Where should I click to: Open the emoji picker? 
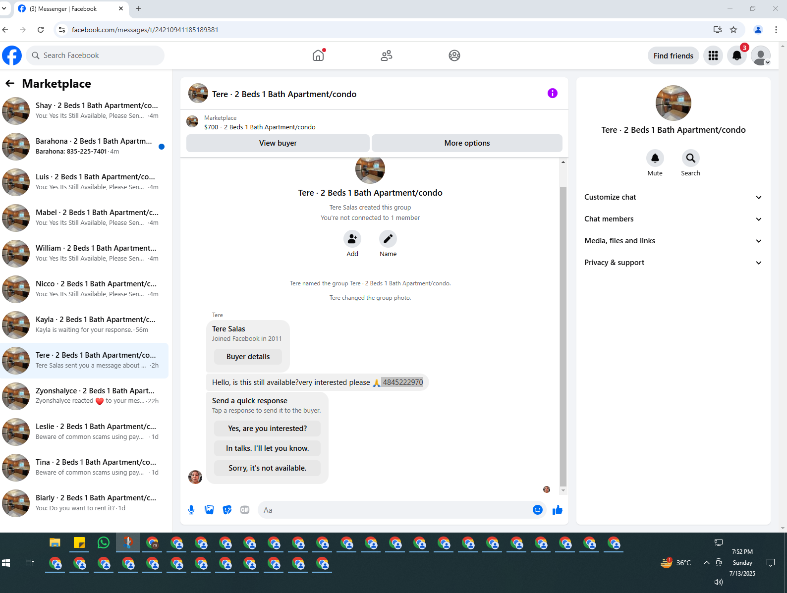coord(538,510)
